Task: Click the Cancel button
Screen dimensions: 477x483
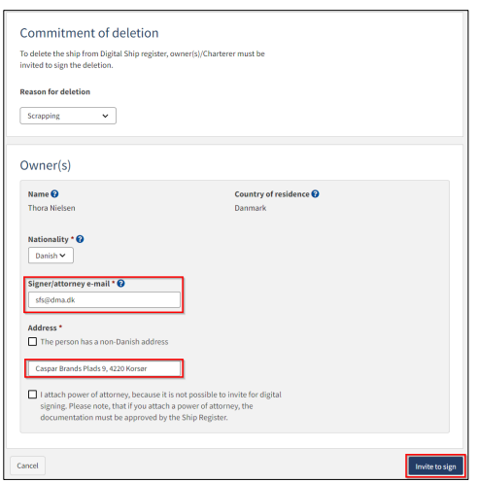Action: (x=27, y=466)
